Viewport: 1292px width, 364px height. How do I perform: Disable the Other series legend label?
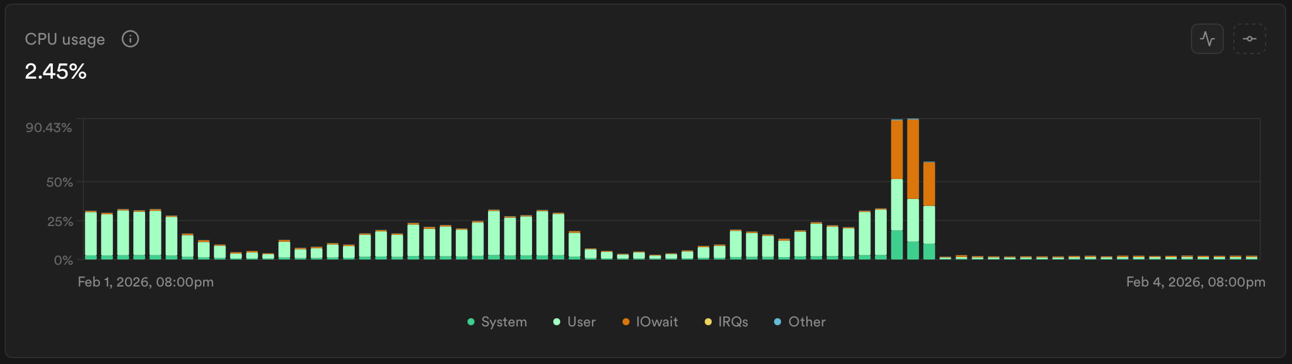tap(807, 322)
